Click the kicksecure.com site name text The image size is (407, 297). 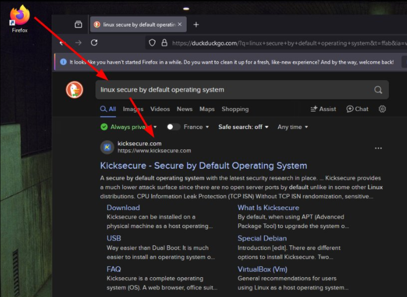pos(139,143)
